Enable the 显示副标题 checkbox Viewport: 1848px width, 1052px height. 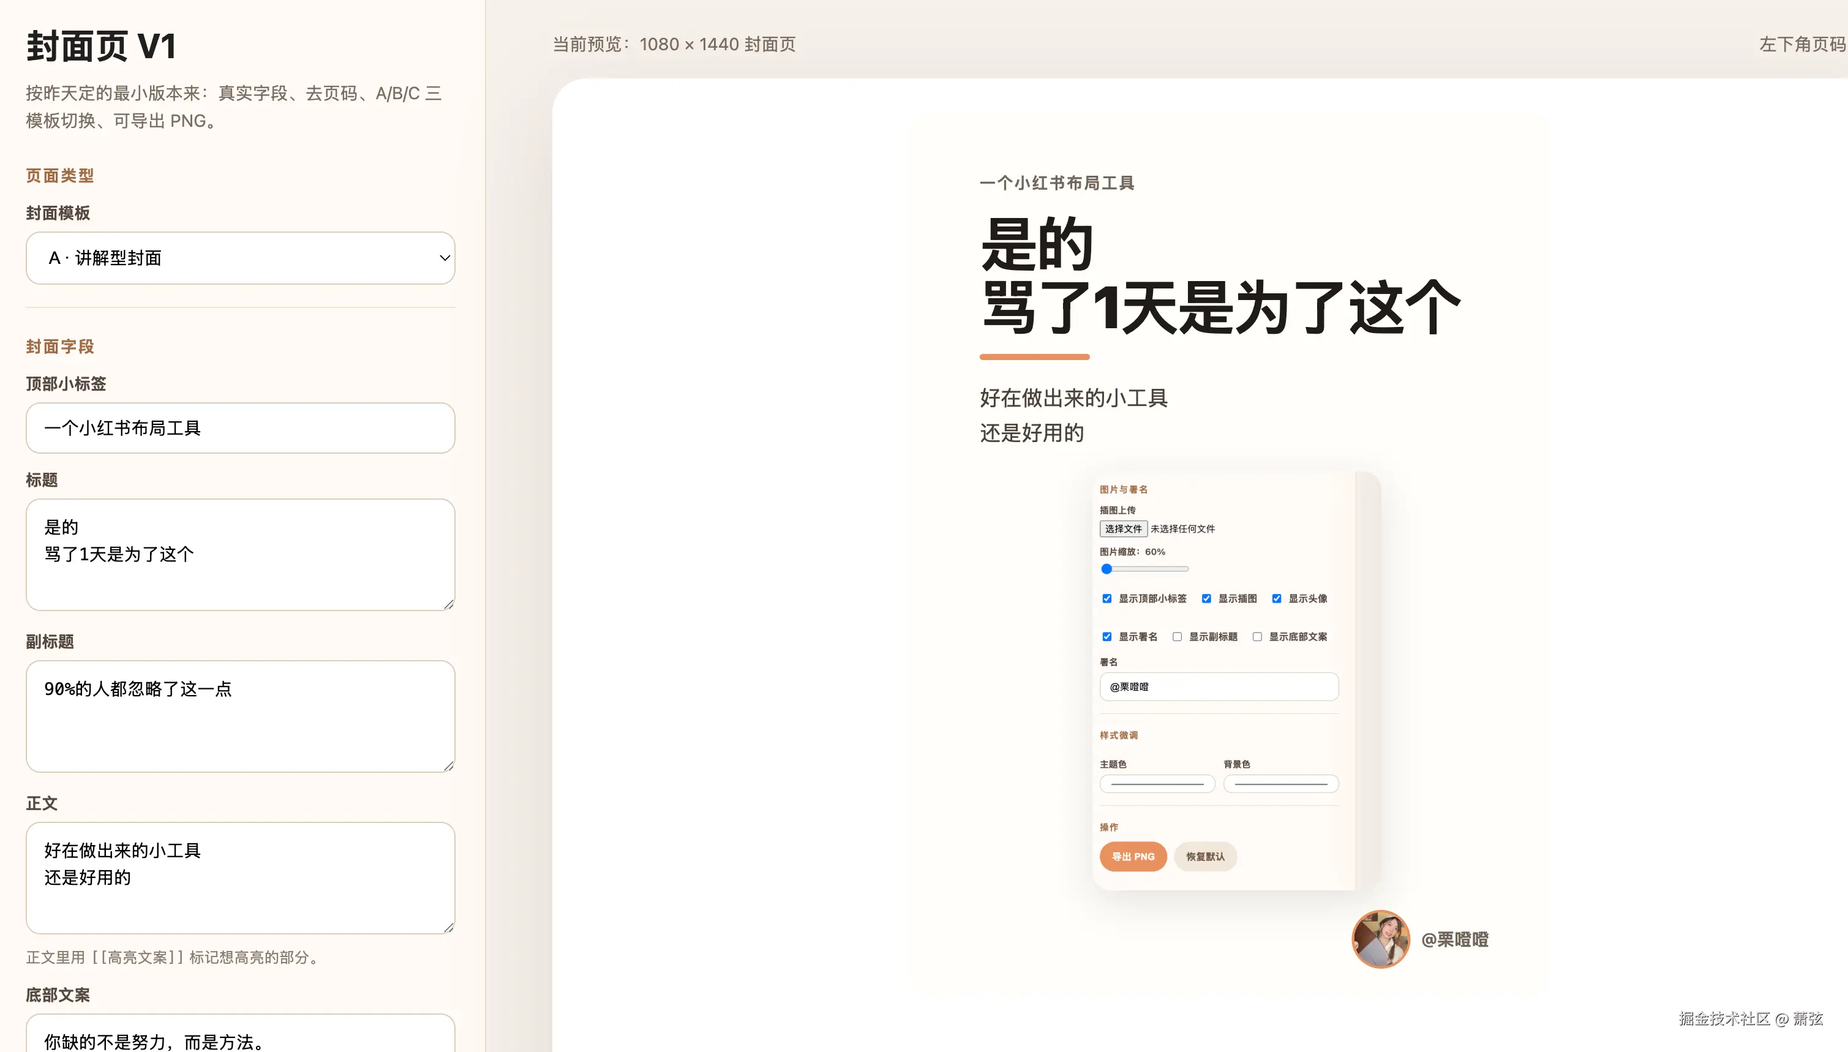point(1178,637)
